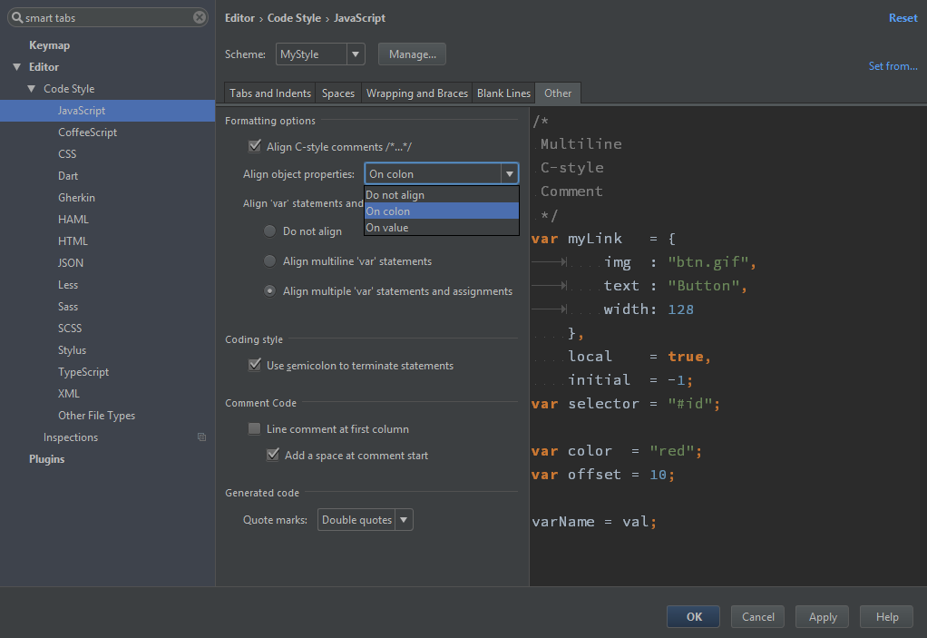Click the Apply button
The height and width of the screenshot is (638, 927).
tap(823, 617)
